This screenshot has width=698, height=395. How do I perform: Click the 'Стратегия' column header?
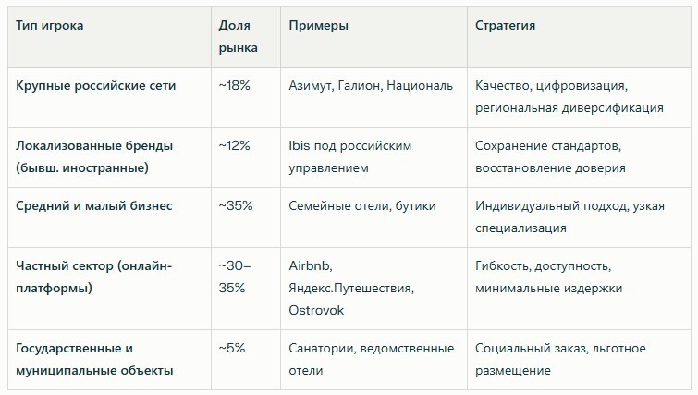pyautogui.click(x=506, y=26)
